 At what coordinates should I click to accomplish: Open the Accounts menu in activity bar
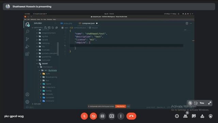click(x=27, y=94)
